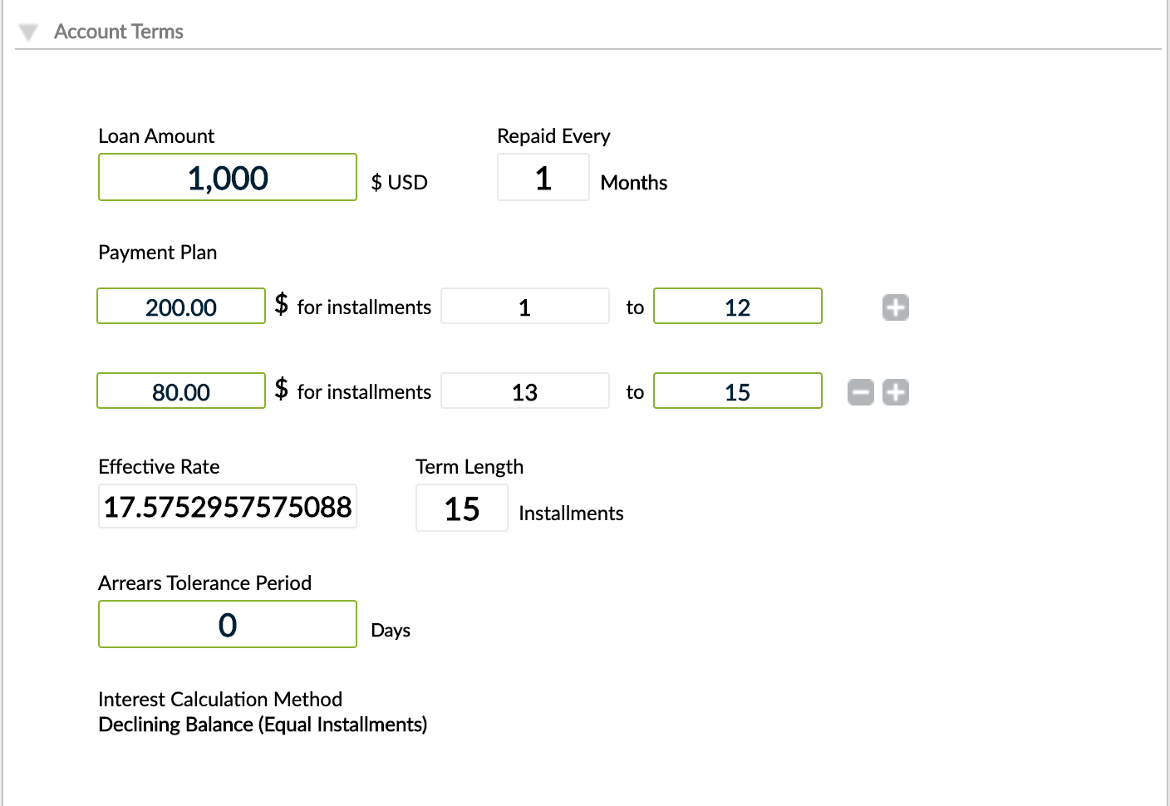
Task: Remove the second payment row with minus icon
Action: pos(861,391)
